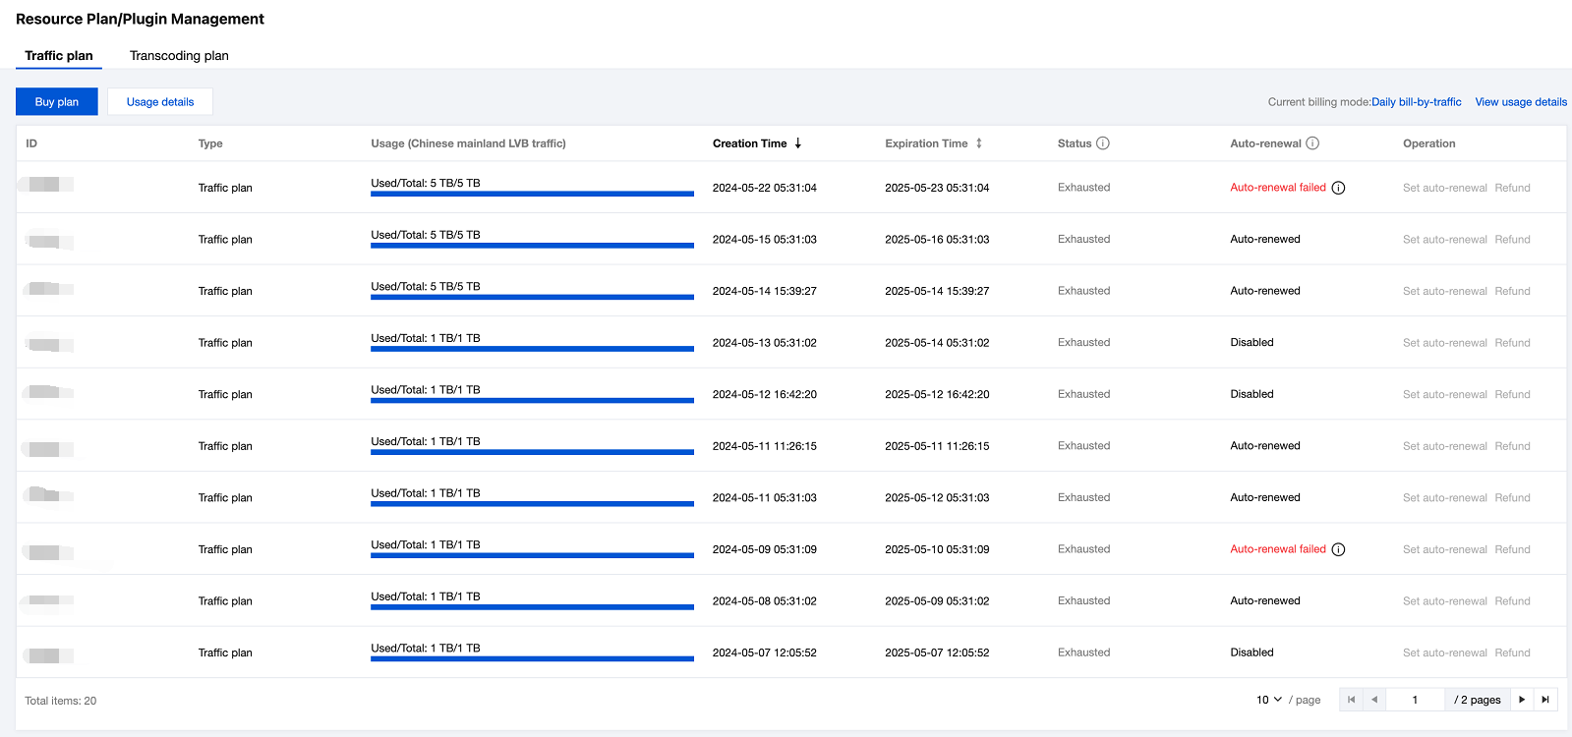1572x737 pixels.
Task: Go to the next page arrow
Action: [x=1522, y=700]
